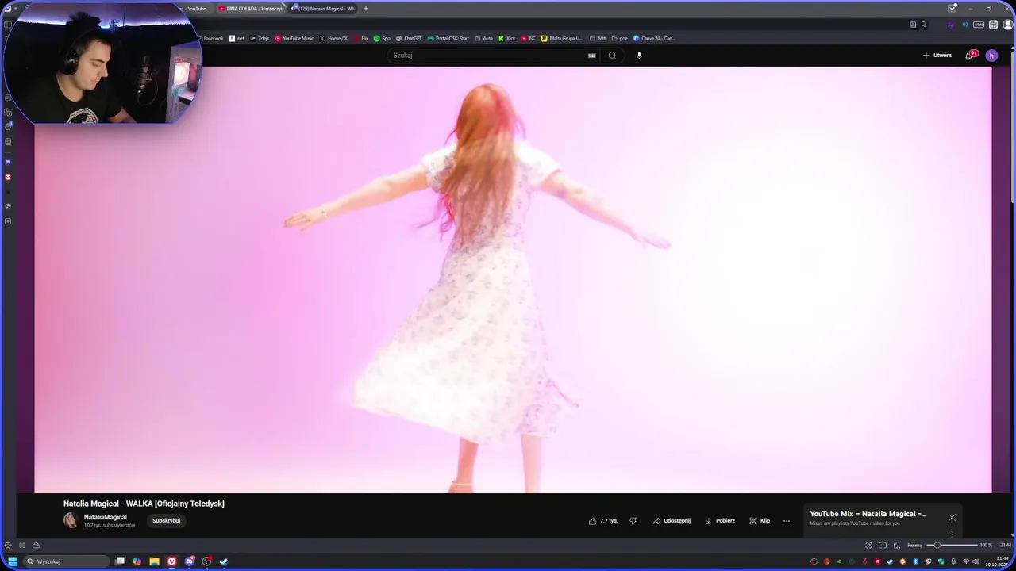Image resolution: width=1016 pixels, height=571 pixels.
Task: Open the three-dot more actions menu
Action: point(787,521)
